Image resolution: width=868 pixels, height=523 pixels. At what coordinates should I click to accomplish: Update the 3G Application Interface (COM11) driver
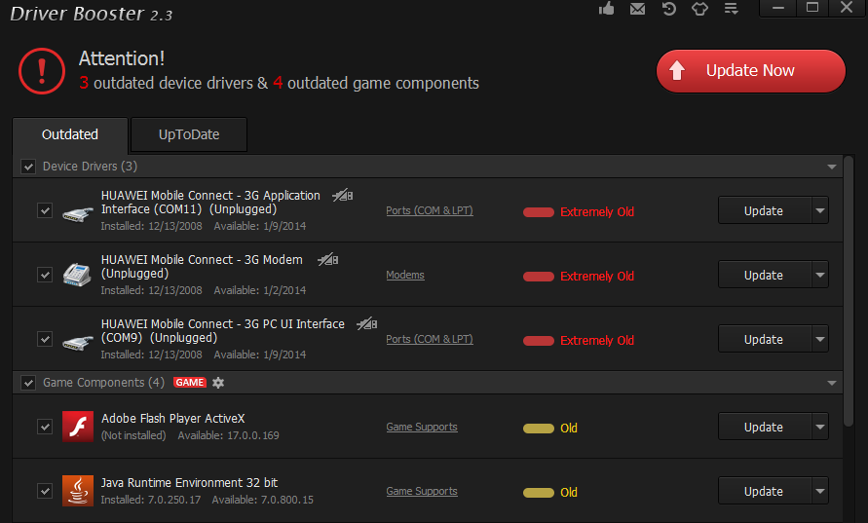point(765,210)
